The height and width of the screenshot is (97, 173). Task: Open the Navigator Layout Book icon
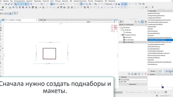coord(142,22)
